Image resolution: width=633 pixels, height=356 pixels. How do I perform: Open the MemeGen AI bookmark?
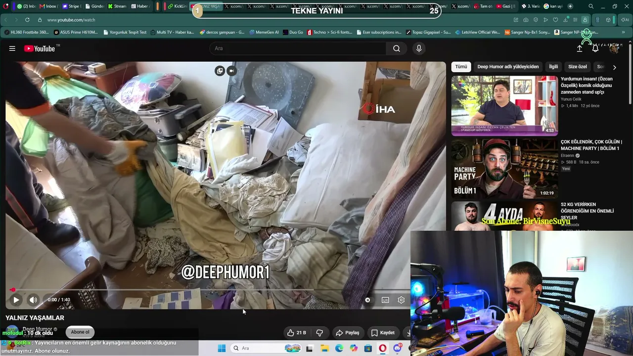coord(264,32)
